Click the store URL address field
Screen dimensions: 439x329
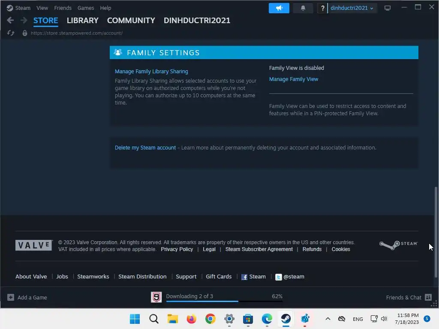pos(76,33)
